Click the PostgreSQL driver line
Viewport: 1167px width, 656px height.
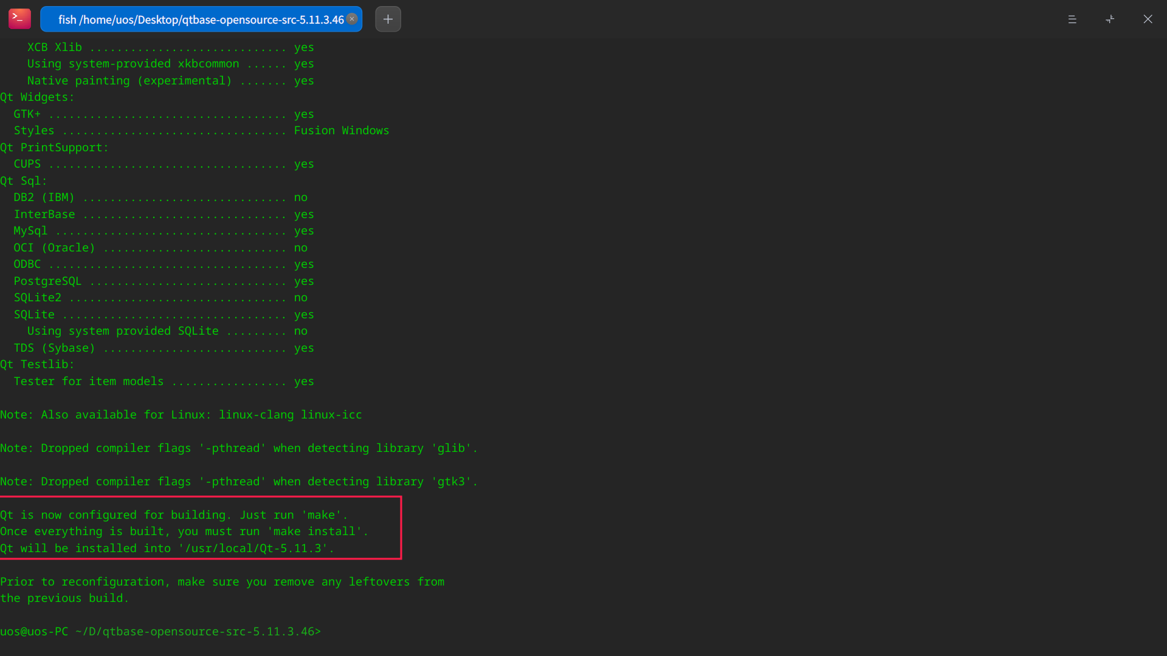pyautogui.click(x=47, y=281)
